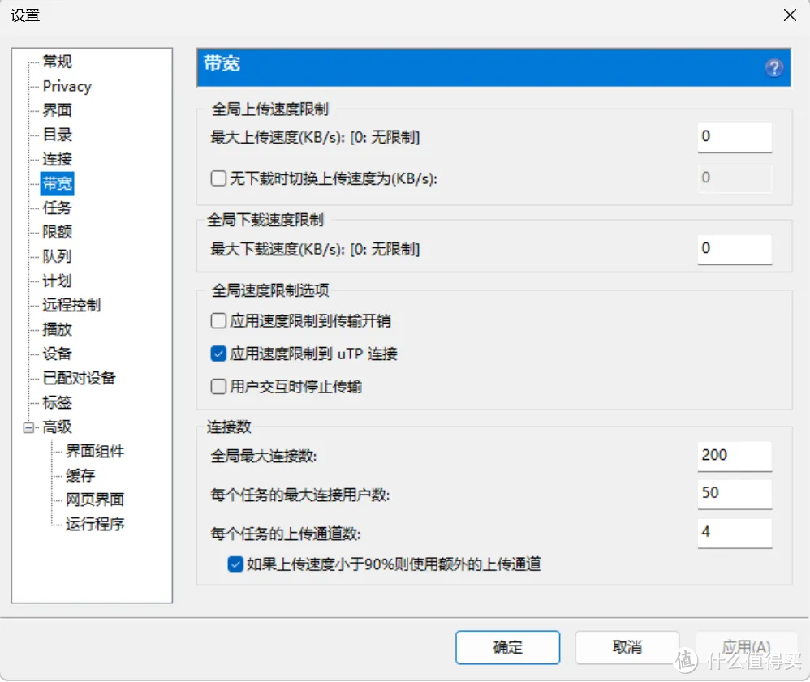This screenshot has width=810, height=682.
Task: Enable 用户交互时停止传输 checkbox
Action: click(x=218, y=386)
